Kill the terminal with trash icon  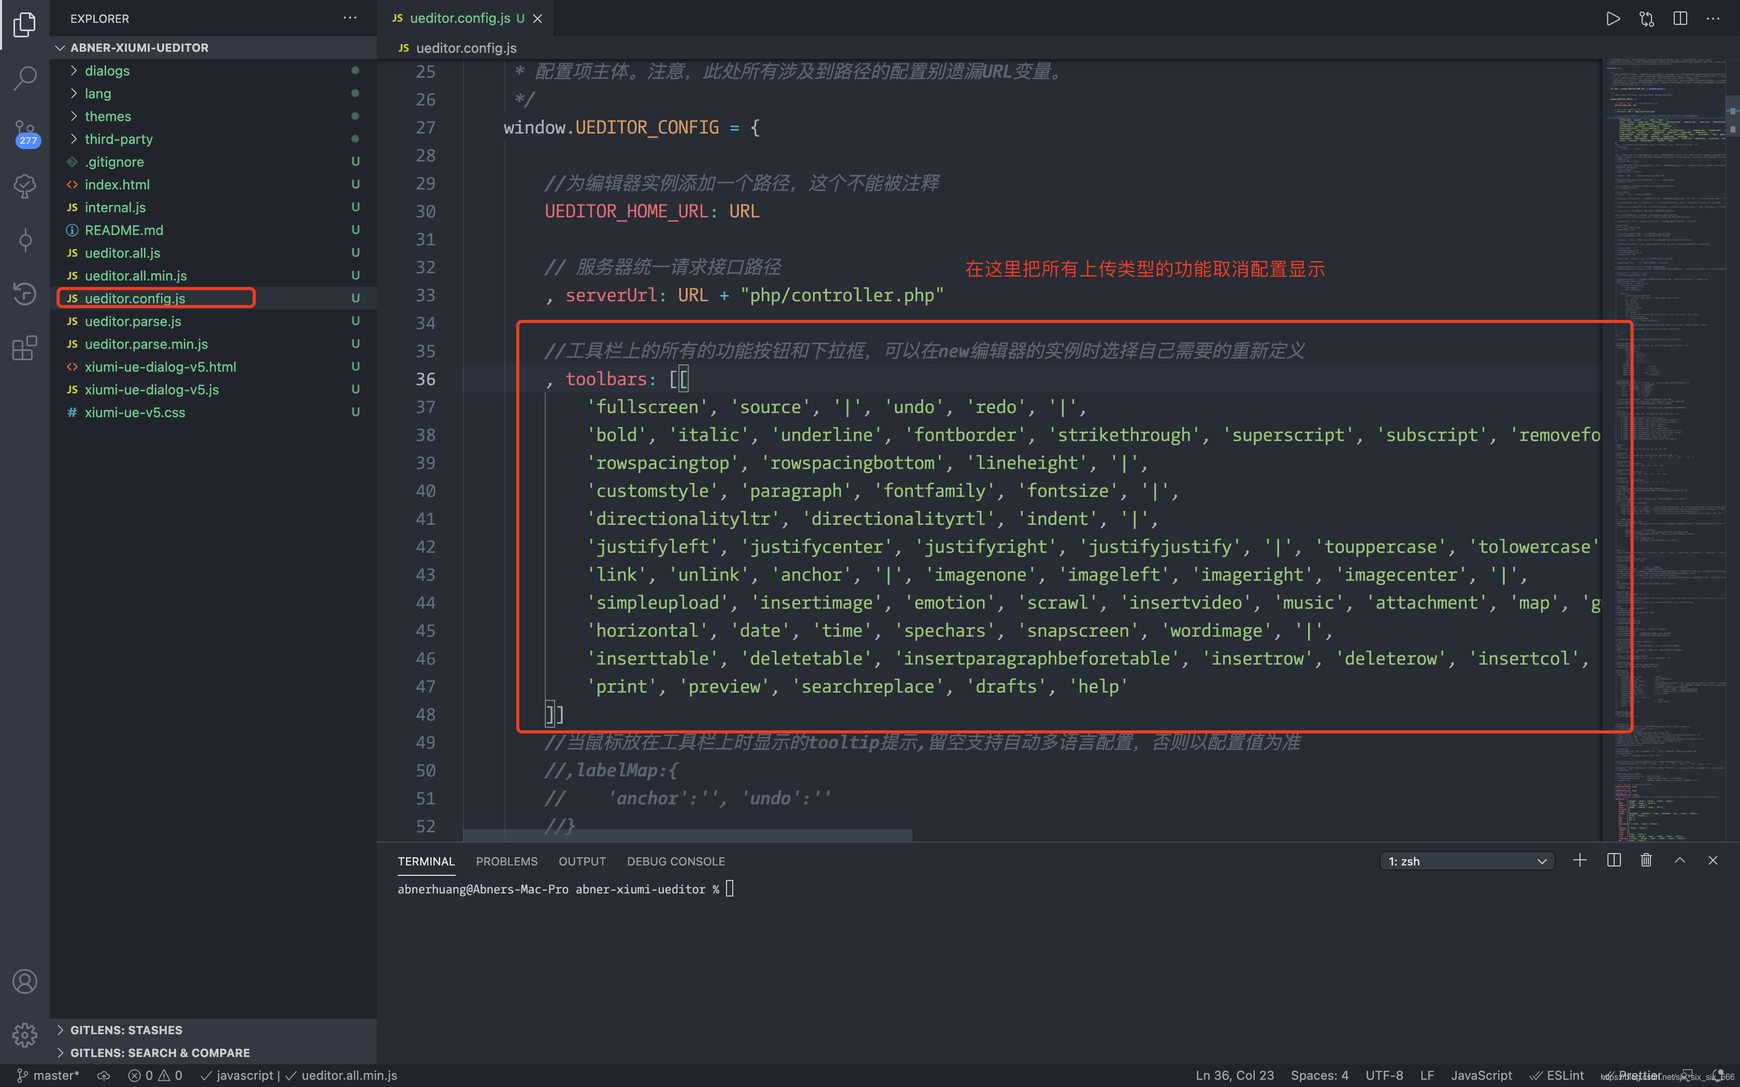pos(1646,860)
